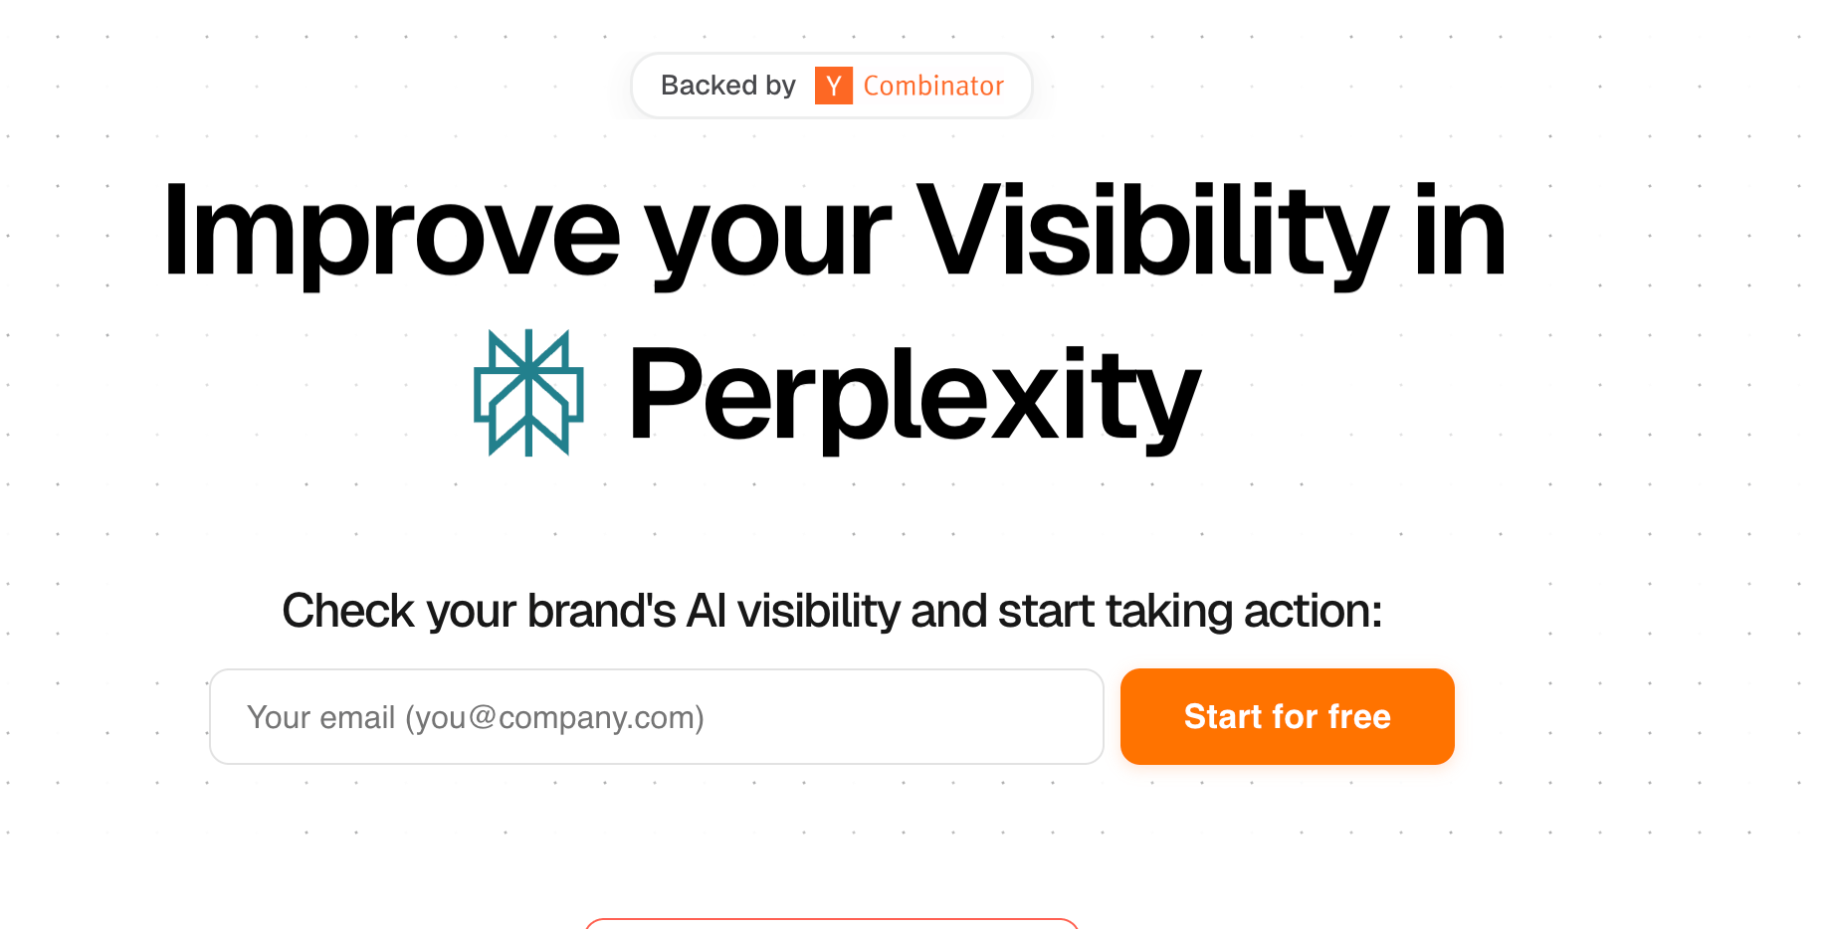Click the word "free" on the orange button
This screenshot has height=929, width=1829.
(1359, 716)
